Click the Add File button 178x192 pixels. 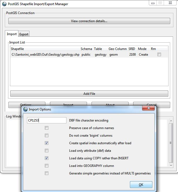pyautogui.click(x=89, y=93)
